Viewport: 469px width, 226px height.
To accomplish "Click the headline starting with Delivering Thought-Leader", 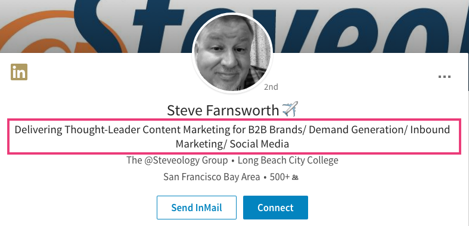I will 232,137.
